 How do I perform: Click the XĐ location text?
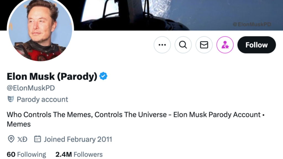tap(22, 139)
